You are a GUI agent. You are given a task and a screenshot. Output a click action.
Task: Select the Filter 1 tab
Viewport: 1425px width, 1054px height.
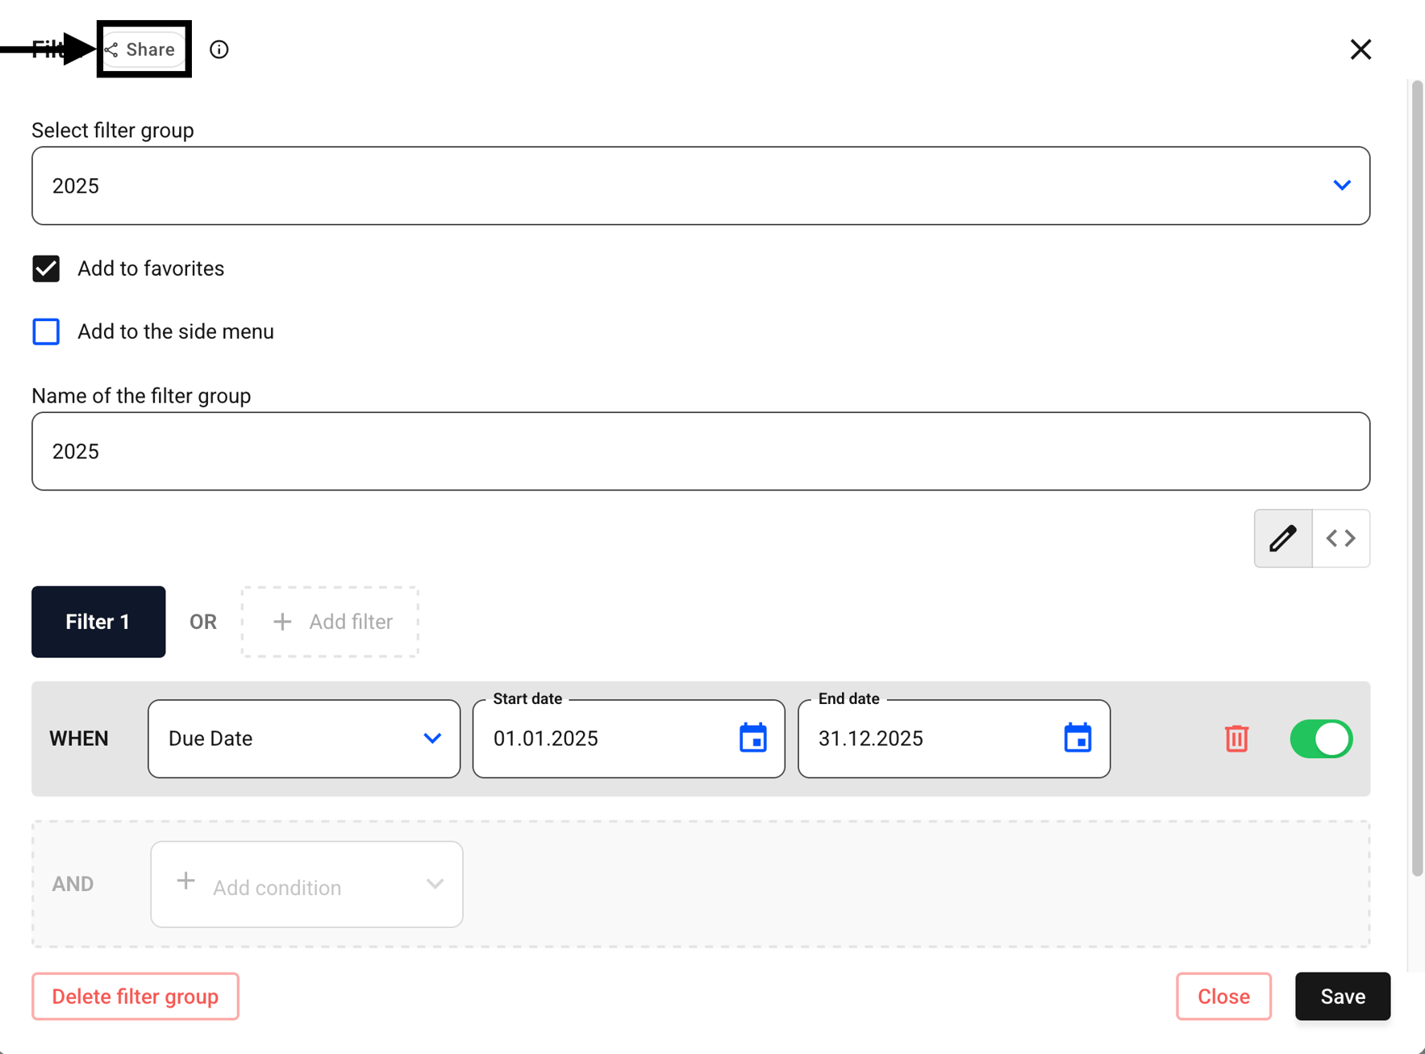click(98, 622)
